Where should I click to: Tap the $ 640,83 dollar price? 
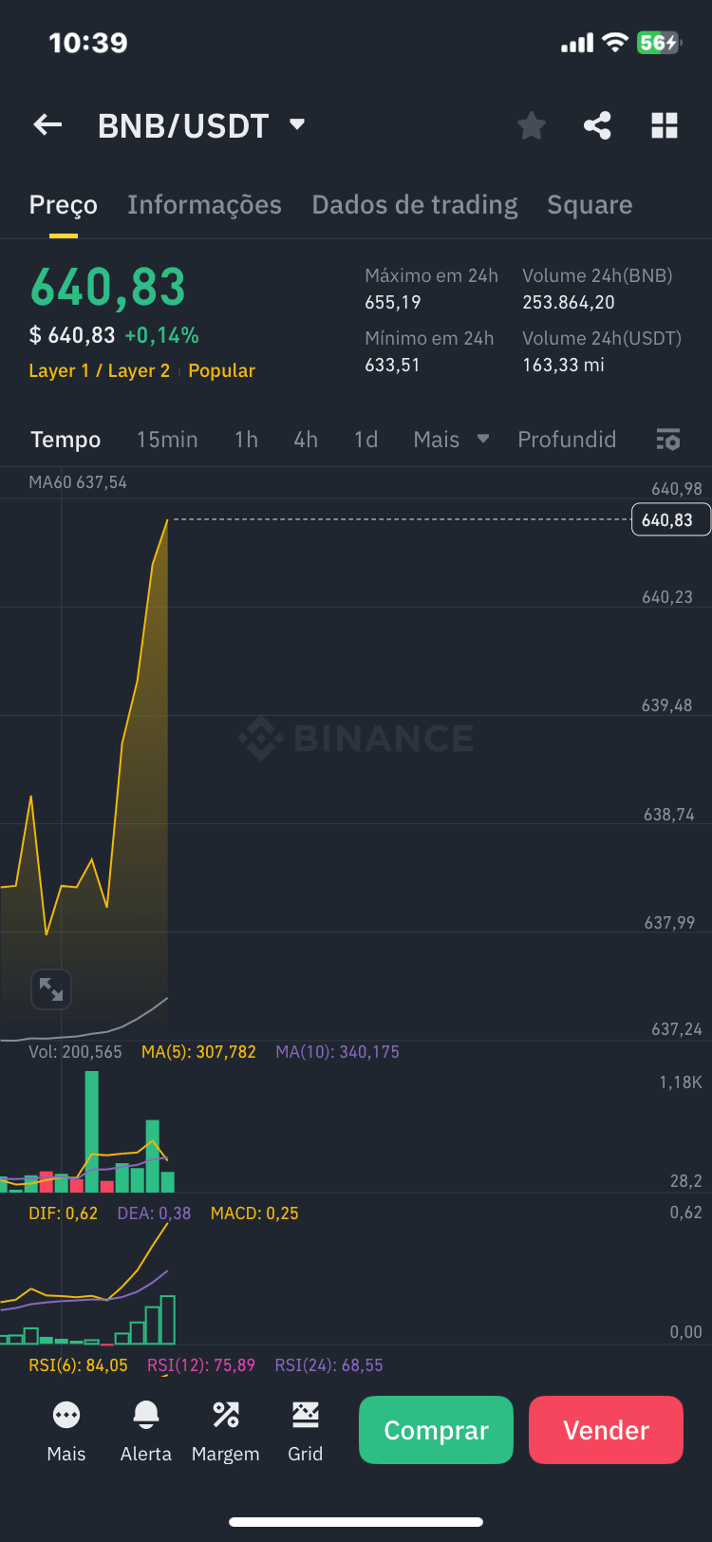[72, 335]
